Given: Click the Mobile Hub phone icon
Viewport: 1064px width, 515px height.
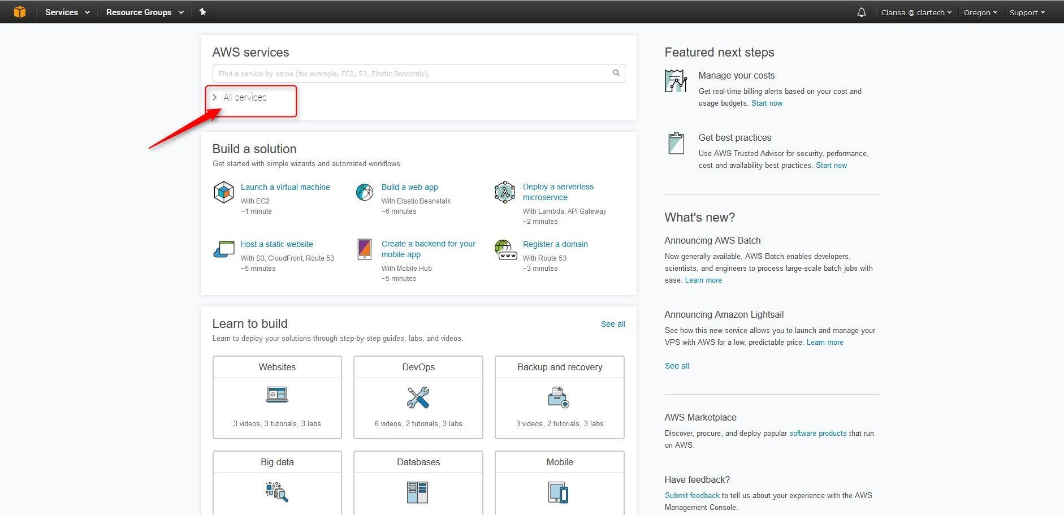Looking at the screenshot, I should coord(365,249).
